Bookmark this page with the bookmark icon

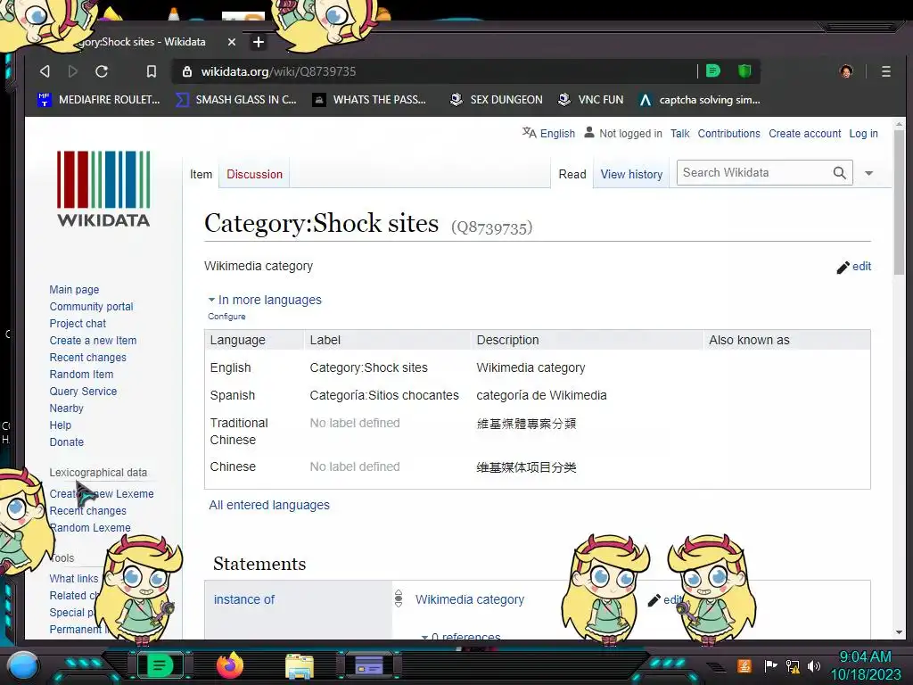152,71
